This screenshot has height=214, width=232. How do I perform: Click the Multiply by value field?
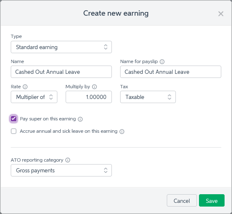[x=89, y=97]
